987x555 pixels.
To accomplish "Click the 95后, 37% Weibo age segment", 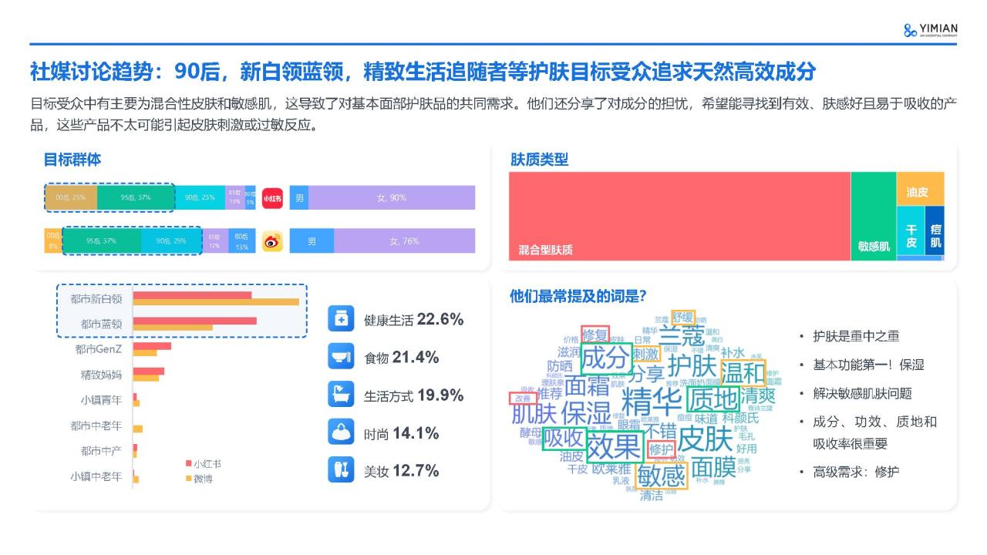I will pos(101,241).
